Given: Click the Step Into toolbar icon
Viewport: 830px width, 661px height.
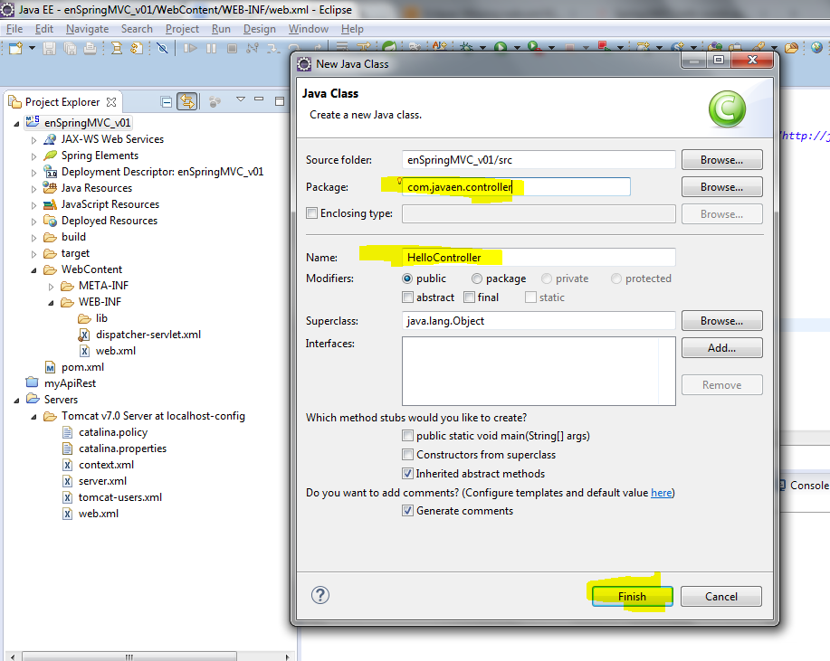Looking at the screenshot, I should click(273, 49).
